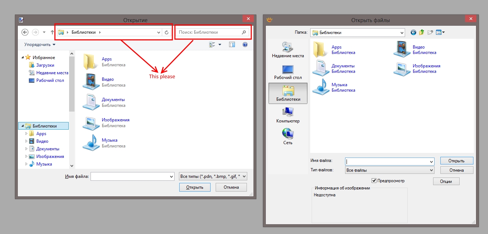488x234 pixels.
Task: Open file type dropdown Все типы
Action: (x=213, y=177)
